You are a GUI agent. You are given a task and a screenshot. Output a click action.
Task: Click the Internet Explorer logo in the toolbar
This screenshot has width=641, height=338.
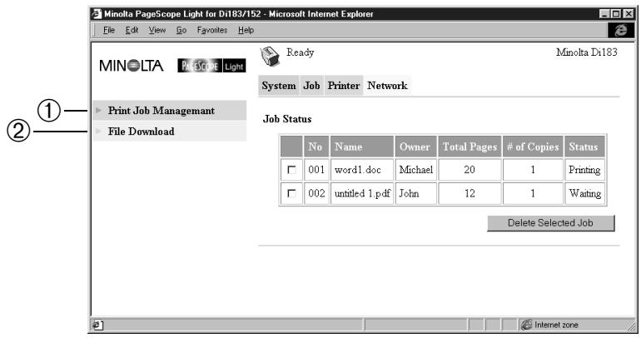(x=620, y=30)
